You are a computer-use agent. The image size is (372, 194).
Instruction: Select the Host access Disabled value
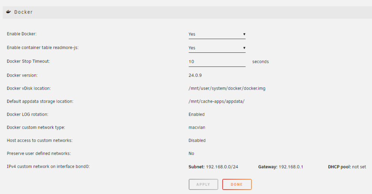tap(197, 140)
